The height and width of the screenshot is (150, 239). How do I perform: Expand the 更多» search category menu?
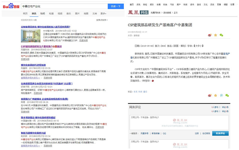103,13
